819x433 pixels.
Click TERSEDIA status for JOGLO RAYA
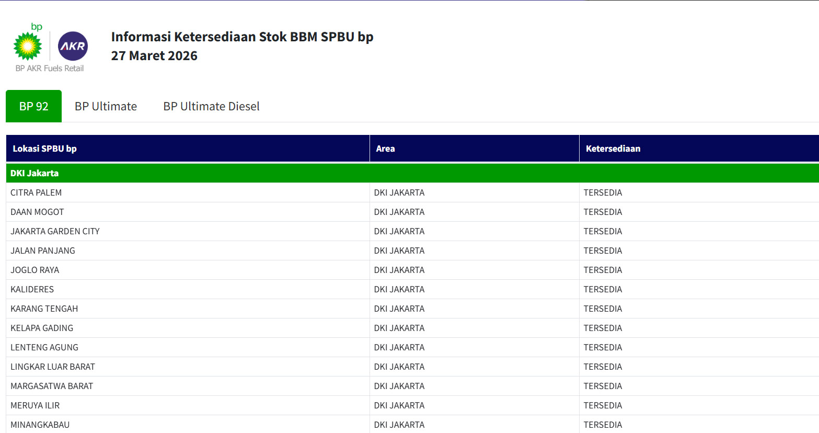603,270
